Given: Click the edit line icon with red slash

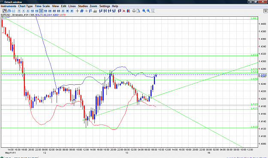Looking at the screenshot, I should pyautogui.click(x=120, y=11).
